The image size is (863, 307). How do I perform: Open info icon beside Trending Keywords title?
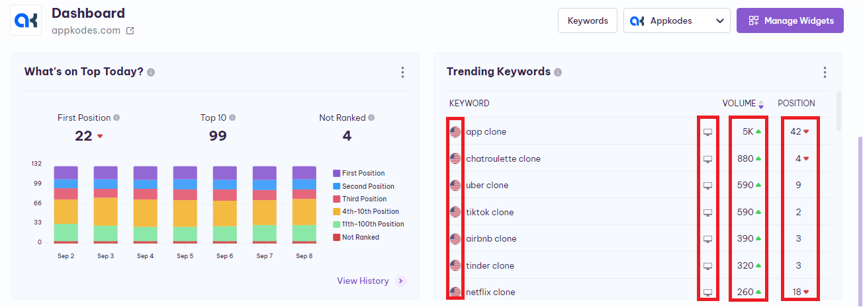click(558, 72)
